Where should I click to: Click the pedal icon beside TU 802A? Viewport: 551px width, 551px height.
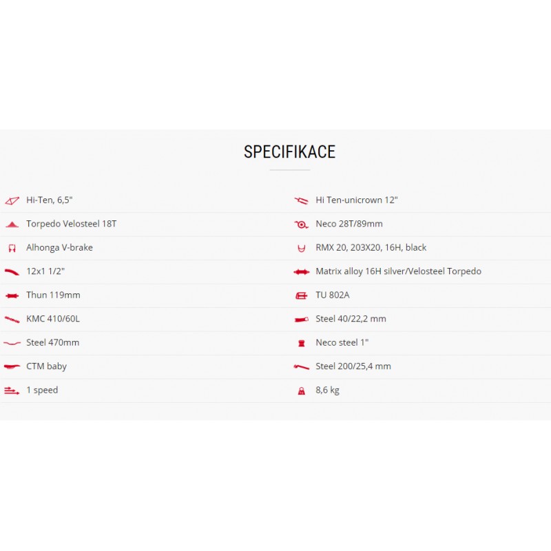[301, 295]
